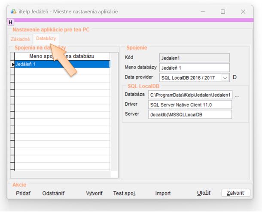The image size is (262, 214).
Task: Click the Import action
Action: click(163, 193)
